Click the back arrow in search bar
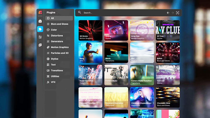Screen dimensions: 210x118 coord(168,13)
